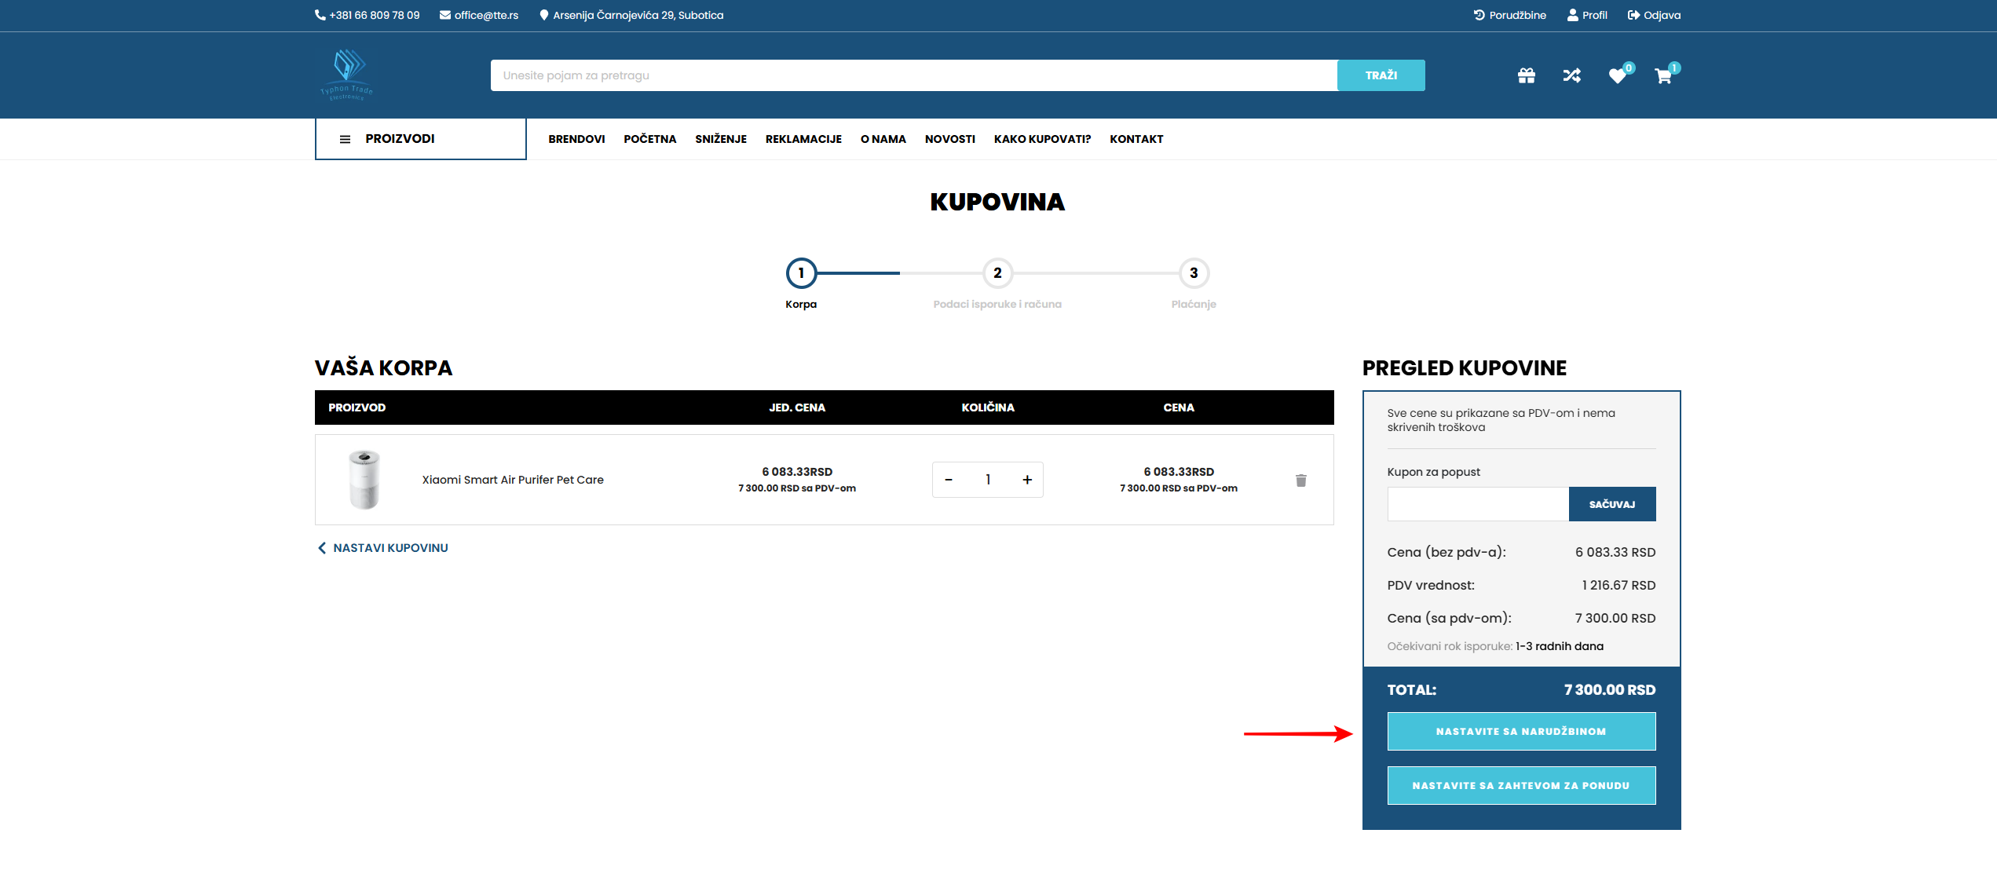Open Profil user link
1997x877 pixels.
[1587, 15]
